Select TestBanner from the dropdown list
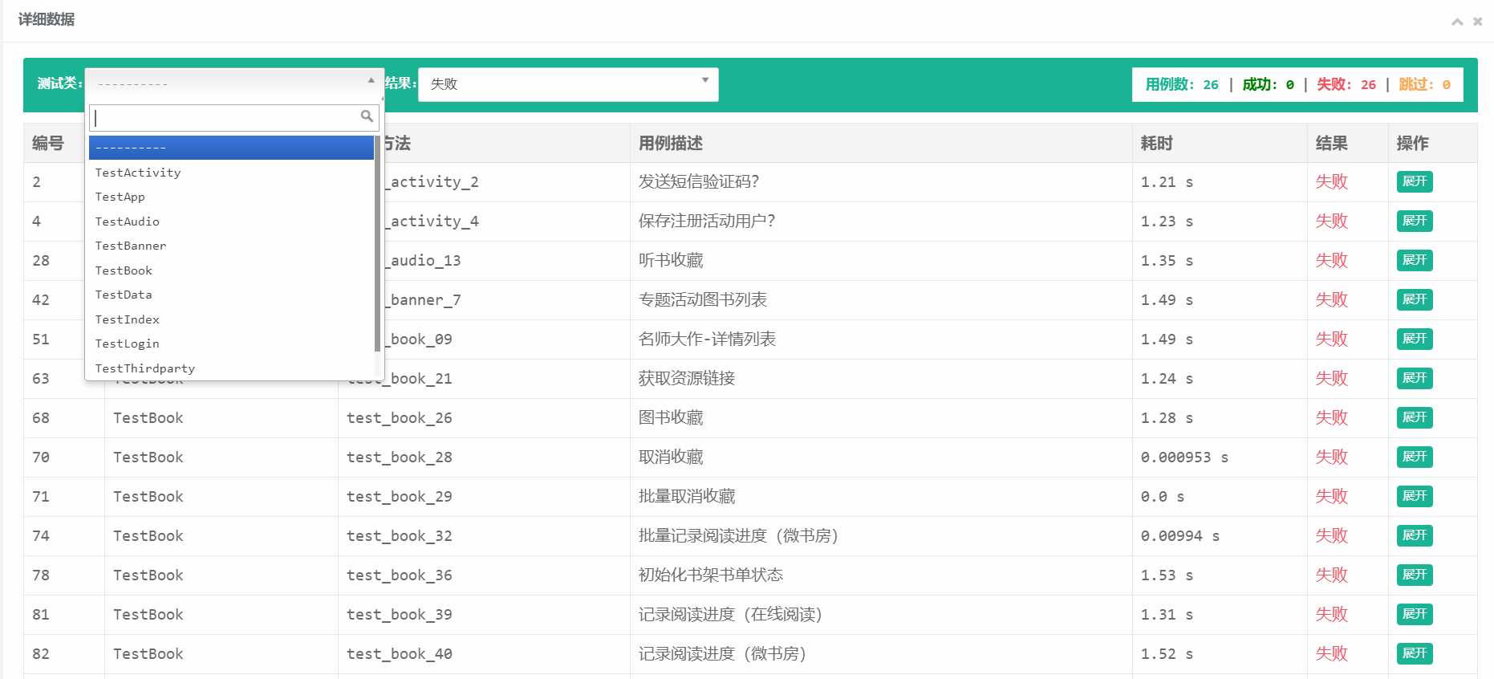 click(231, 246)
